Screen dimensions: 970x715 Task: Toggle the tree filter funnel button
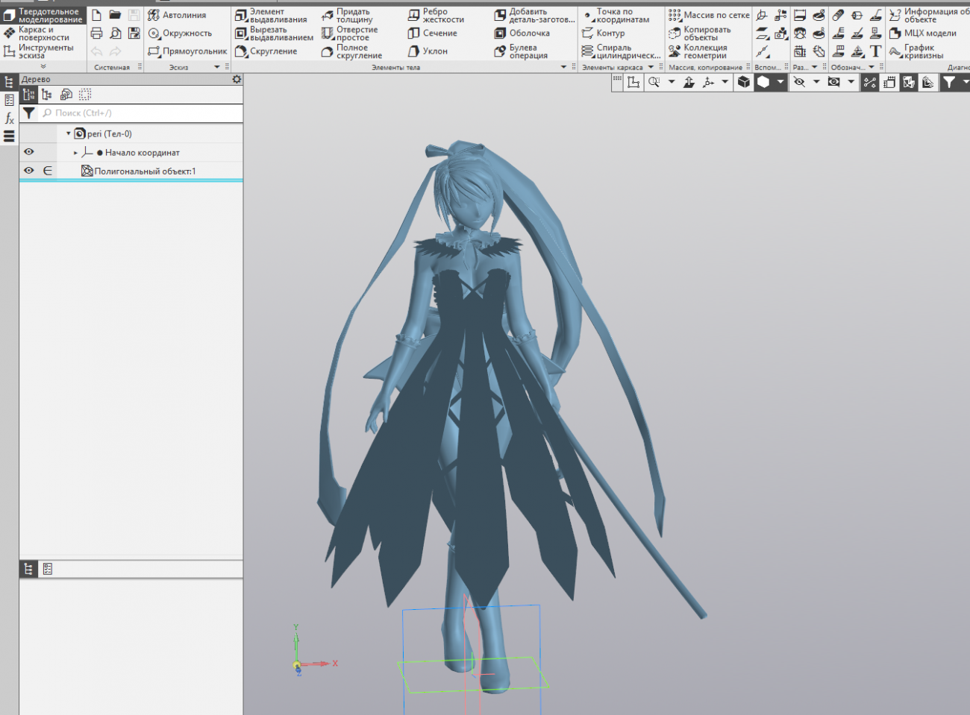click(28, 113)
